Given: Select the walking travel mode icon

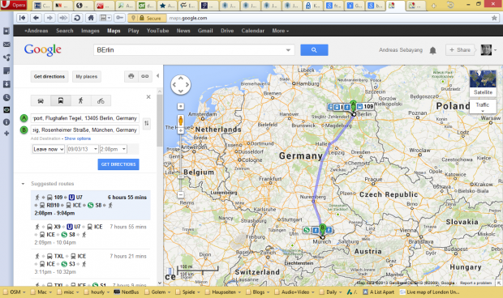Looking at the screenshot, I should (81, 101).
